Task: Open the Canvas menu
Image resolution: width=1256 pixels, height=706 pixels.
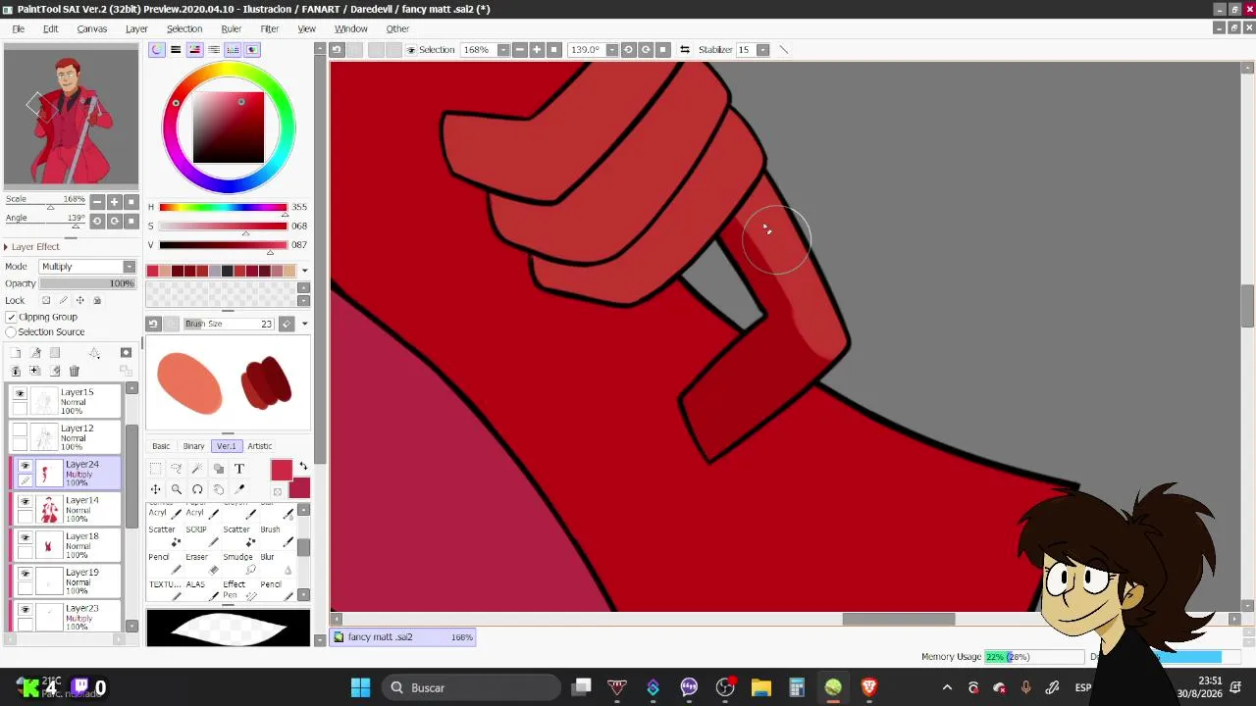Action: 91,29
